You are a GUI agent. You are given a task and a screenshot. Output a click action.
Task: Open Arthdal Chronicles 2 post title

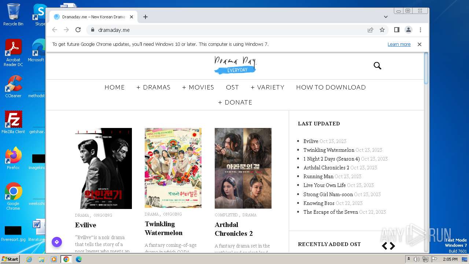point(234,229)
